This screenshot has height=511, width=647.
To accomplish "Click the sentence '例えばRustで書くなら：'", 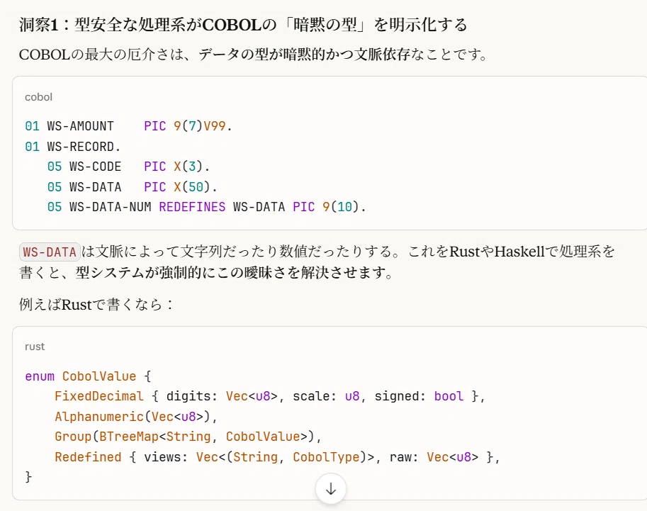I will click(x=96, y=305).
